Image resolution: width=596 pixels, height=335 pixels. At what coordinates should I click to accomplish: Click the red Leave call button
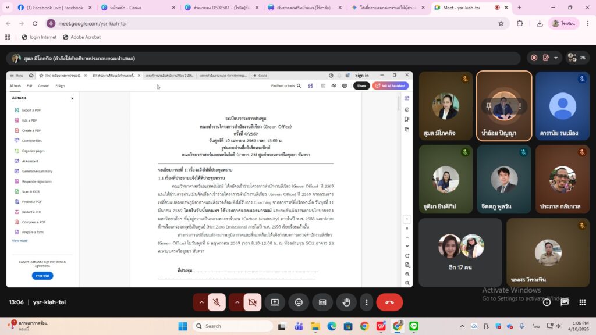389,302
